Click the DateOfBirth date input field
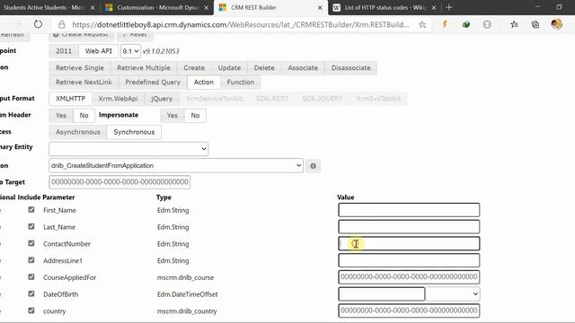575x323 pixels. click(381, 294)
